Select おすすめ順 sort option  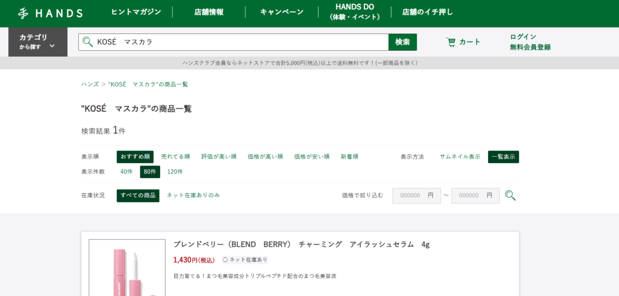135,157
